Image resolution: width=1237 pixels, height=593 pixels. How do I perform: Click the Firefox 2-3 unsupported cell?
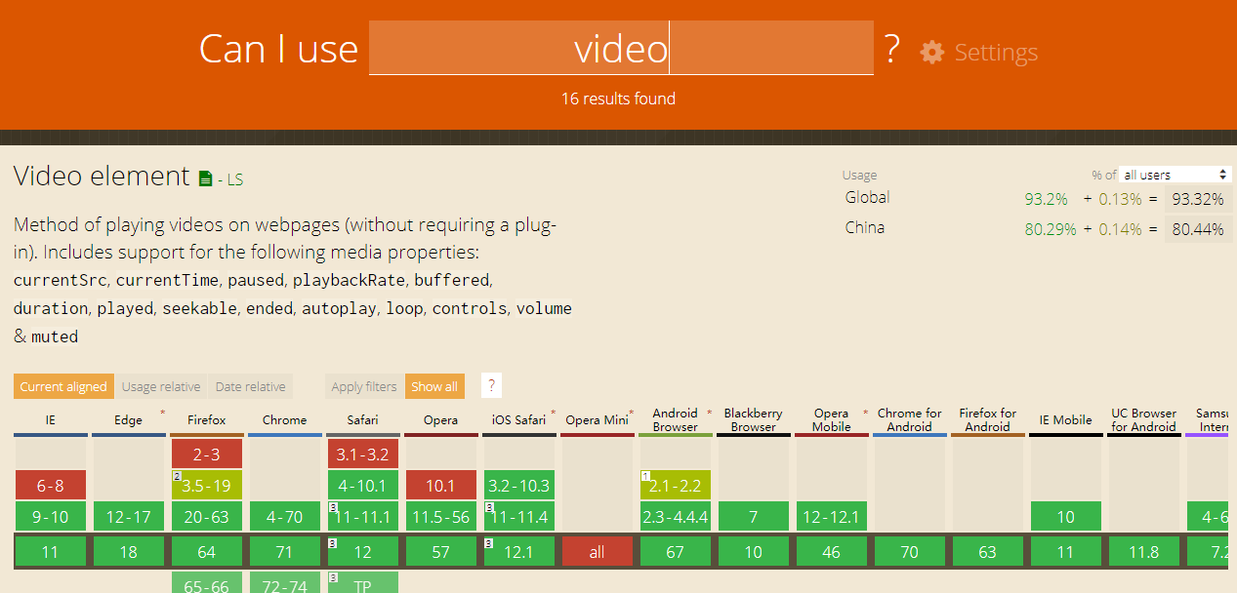click(207, 454)
